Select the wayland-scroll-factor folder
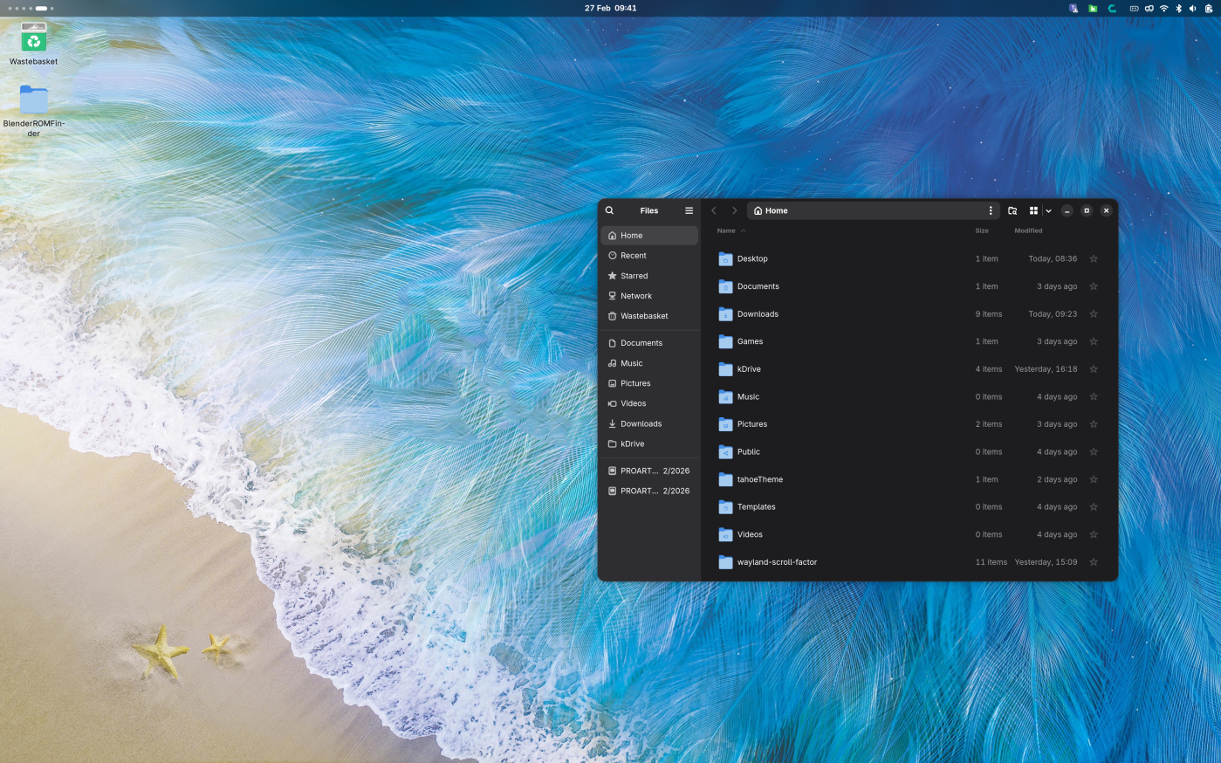The height and width of the screenshot is (763, 1221). point(777,562)
